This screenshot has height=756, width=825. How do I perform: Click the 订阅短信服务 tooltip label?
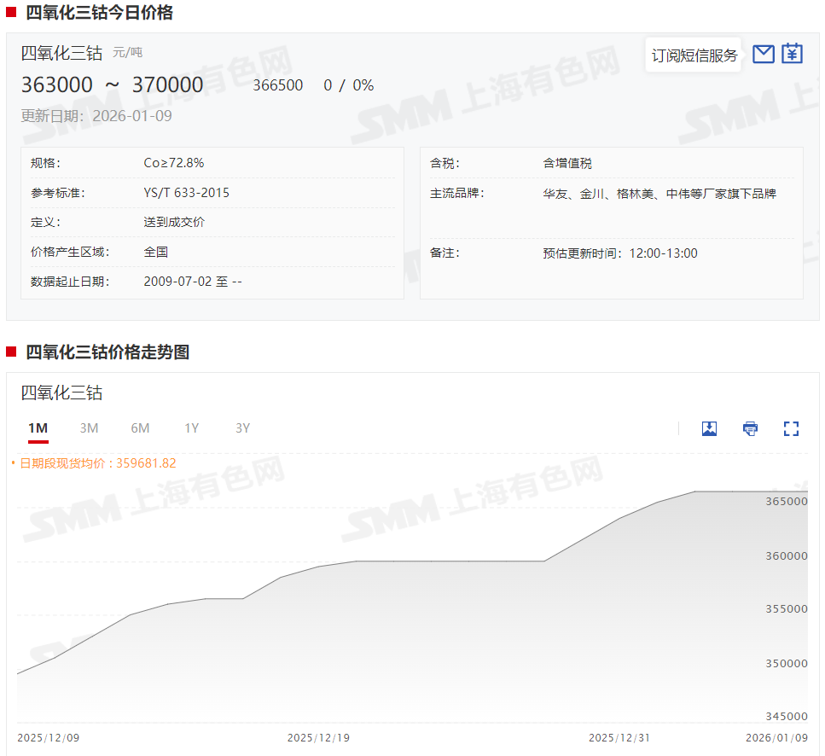[694, 55]
